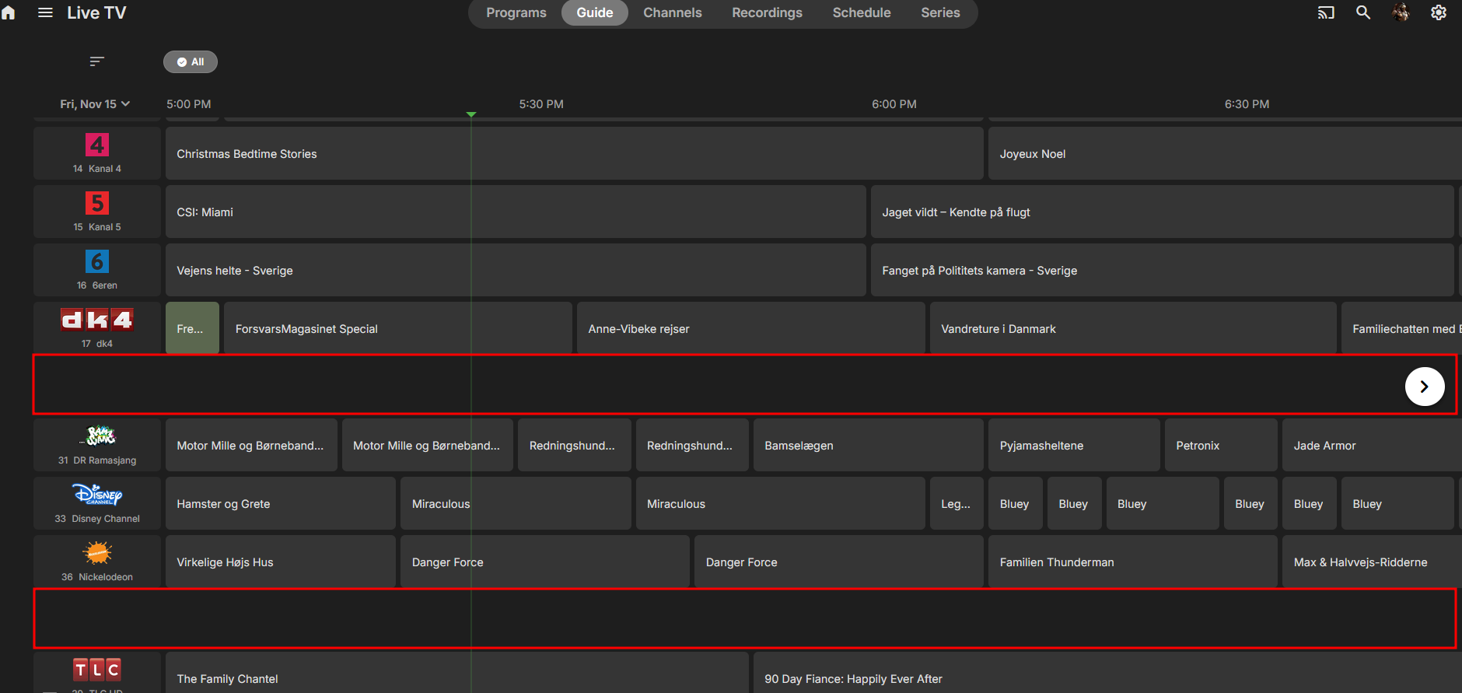Toggle the All filter chip
This screenshot has width=1462, height=693.
191,62
